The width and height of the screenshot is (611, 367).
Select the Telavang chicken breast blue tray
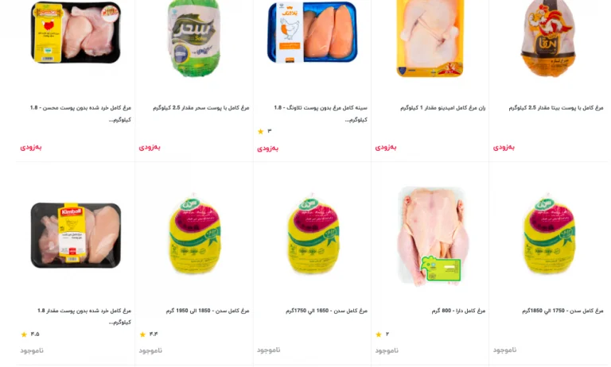pyautogui.click(x=312, y=33)
